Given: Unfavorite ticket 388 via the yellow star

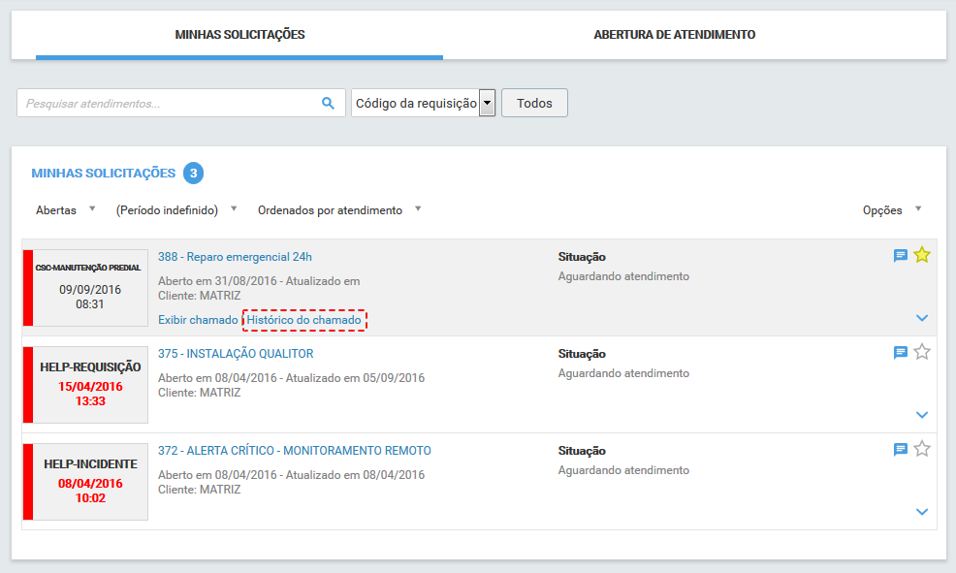Looking at the screenshot, I should (x=921, y=254).
